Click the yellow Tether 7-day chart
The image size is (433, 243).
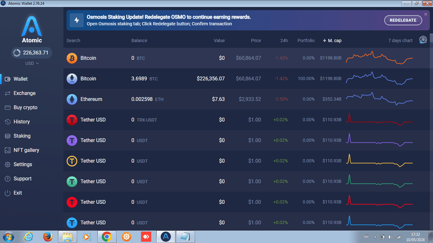tap(379, 160)
